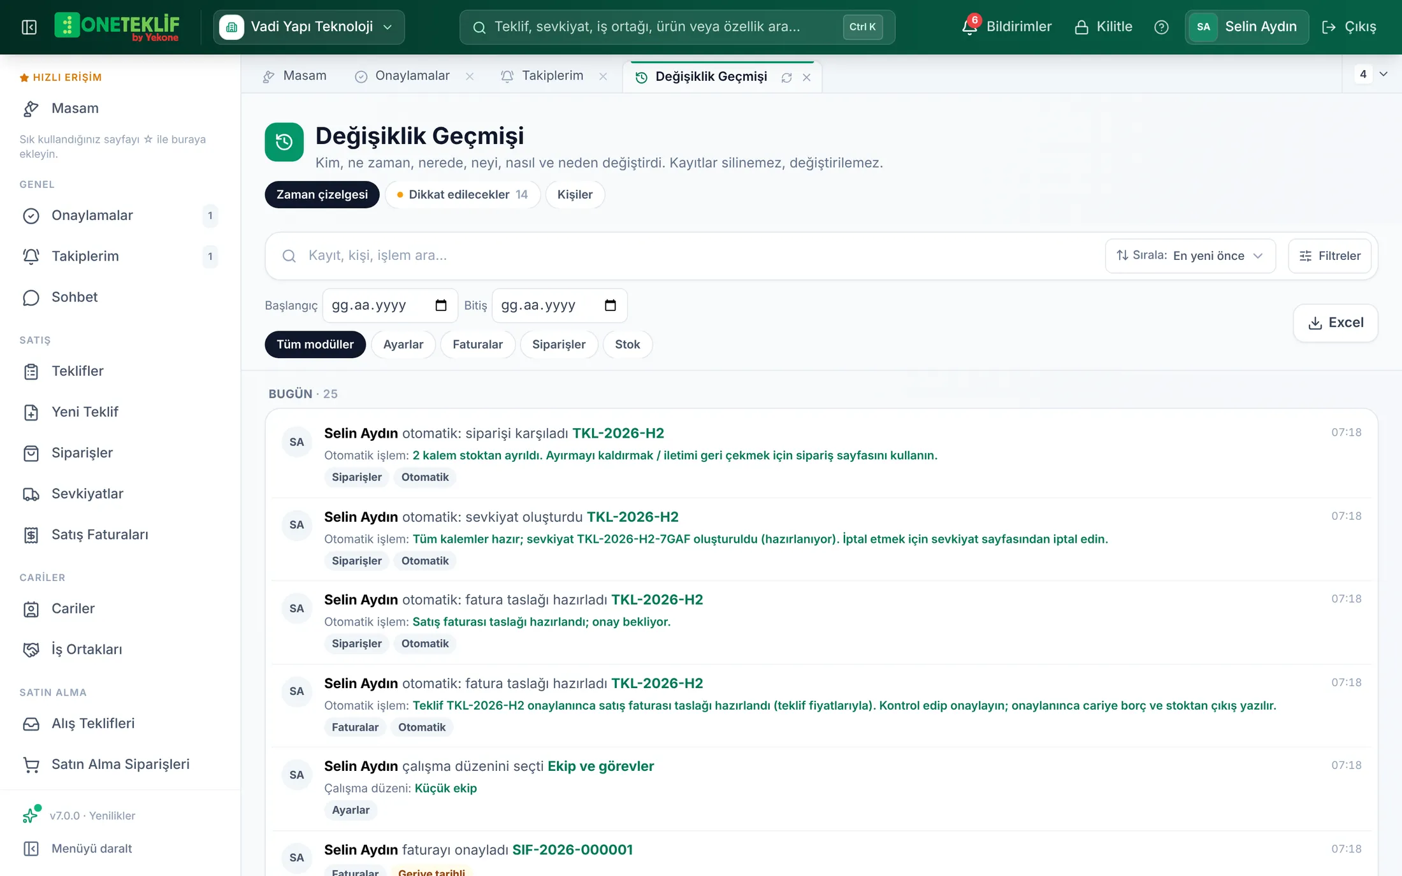This screenshot has width=1402, height=876.
Task: Close the Takiplerim tab
Action: coord(603,76)
